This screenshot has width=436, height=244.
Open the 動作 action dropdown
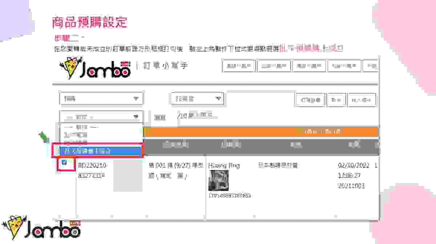[x=101, y=117]
